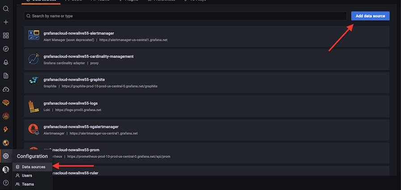Click the Loki logs data source logo
This screenshot has width=401, height=190.
pyautogui.click(x=34, y=106)
